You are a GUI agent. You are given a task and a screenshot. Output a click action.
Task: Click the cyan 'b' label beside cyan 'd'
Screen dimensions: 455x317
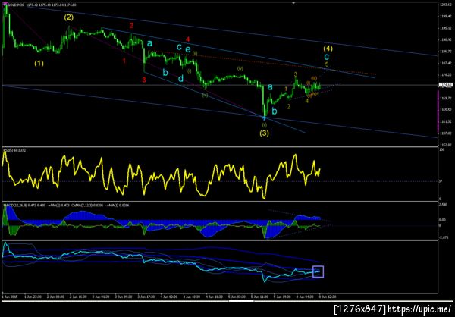165,72
